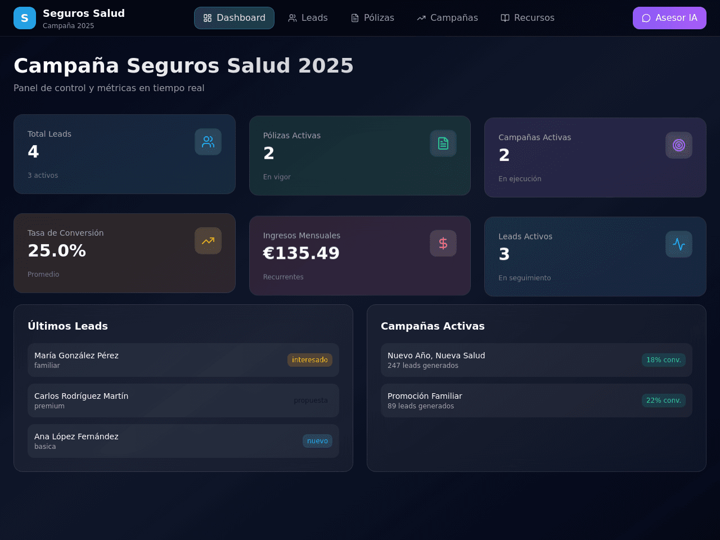Click the target icon on Campañas Activas card
Viewport: 720px width, 540px height.
pos(679,145)
